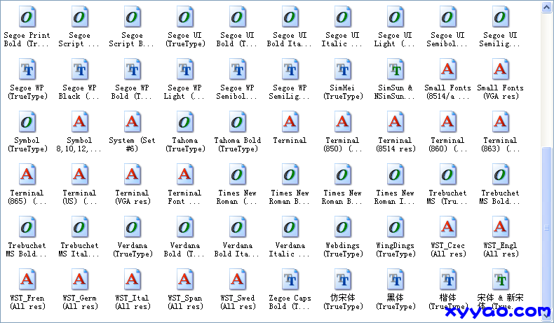This screenshot has width=554, height=323.
Task: Pick the Segoe UI Semibol... font icon
Action: pos(448,17)
